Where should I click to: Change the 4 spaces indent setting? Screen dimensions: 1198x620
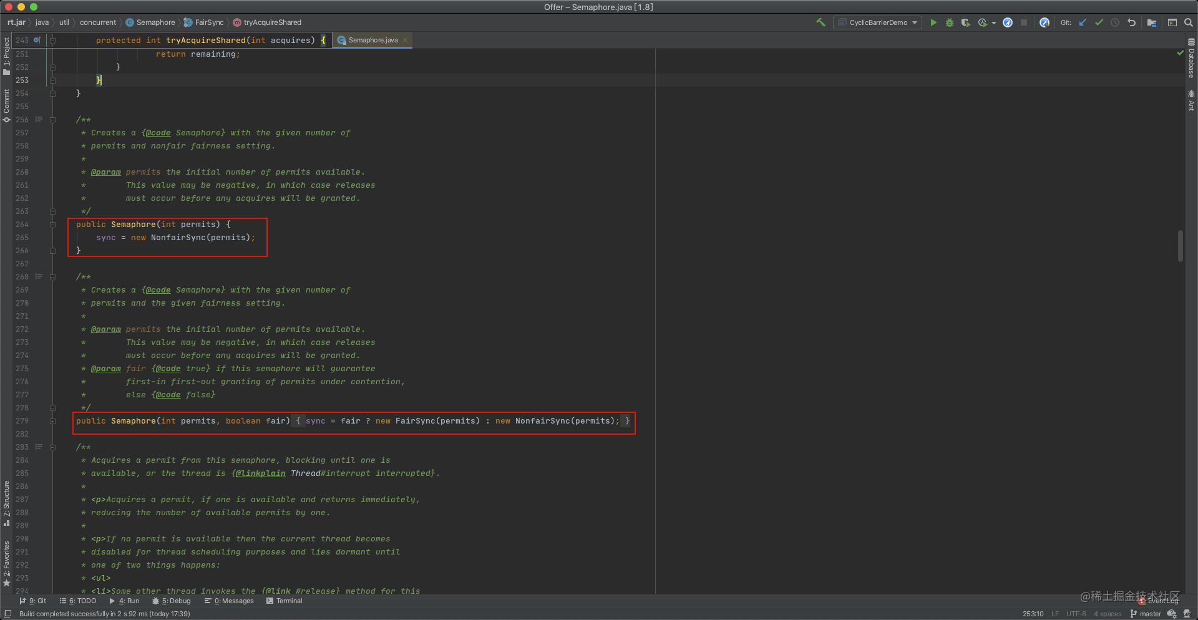(1107, 614)
